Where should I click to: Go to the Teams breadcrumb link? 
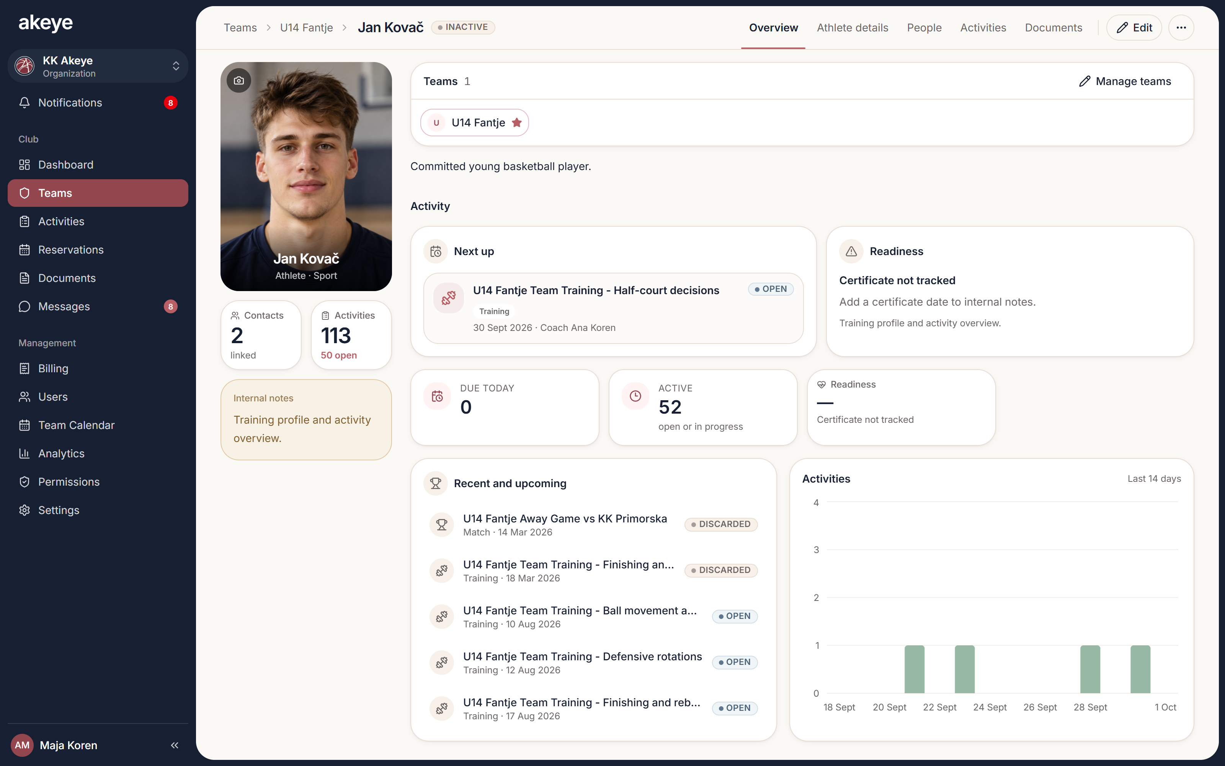point(240,28)
